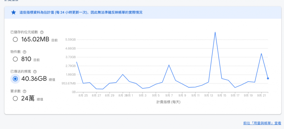Click the blue star icon in notice banner
The height and width of the screenshot is (129, 284).
tap(14, 12)
